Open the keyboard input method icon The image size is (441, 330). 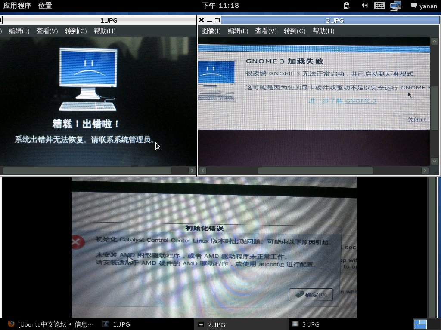379,6
